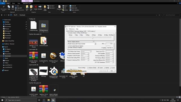The image size is (181, 102).
Task: Switch to MTU/Latency tab
Action: (91, 31)
